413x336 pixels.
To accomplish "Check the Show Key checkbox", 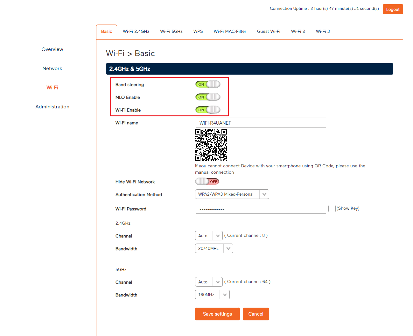I will coord(332,209).
